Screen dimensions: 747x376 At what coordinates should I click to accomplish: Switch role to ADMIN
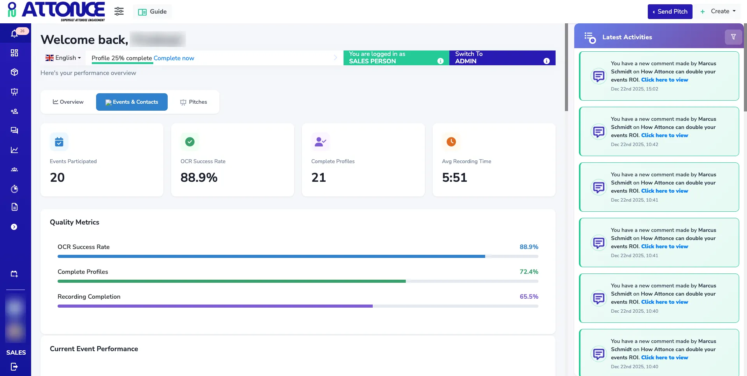click(x=502, y=58)
